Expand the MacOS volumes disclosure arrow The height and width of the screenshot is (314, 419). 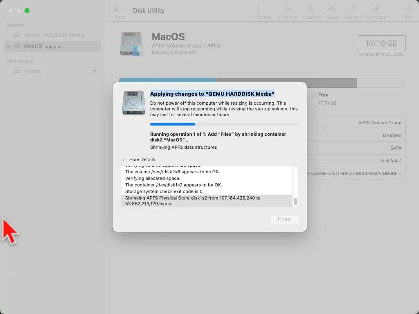(x=8, y=47)
